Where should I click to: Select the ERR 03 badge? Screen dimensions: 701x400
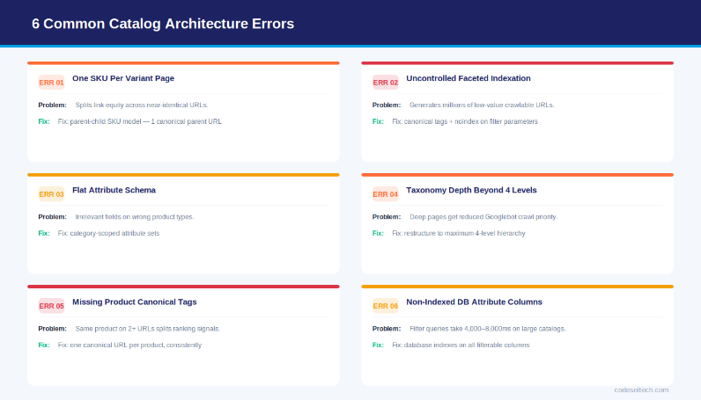point(51,194)
